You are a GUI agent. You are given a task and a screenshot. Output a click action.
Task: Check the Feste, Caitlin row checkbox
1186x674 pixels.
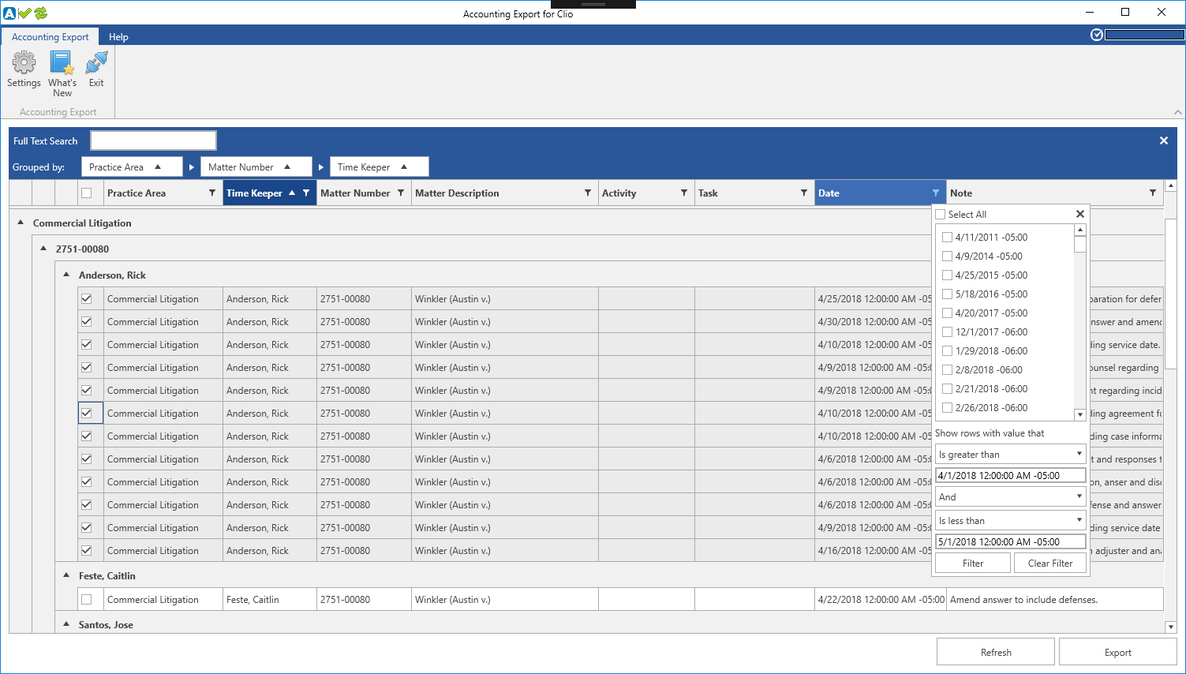pos(87,600)
